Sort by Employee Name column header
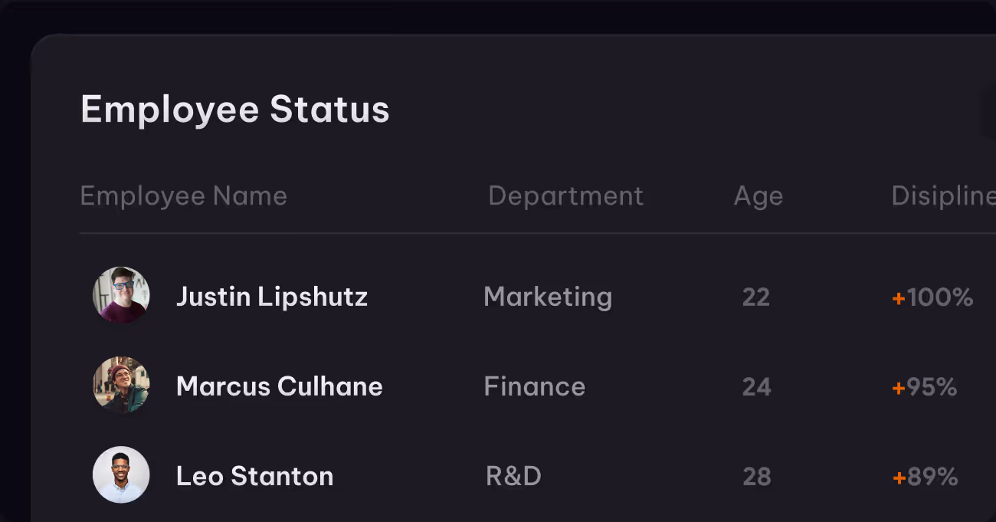 (x=184, y=196)
